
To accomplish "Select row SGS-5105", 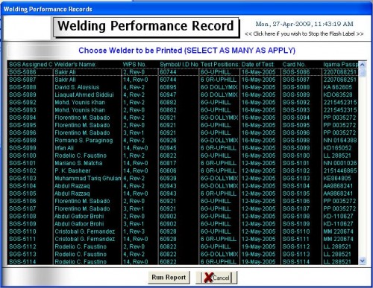I will [x=183, y=193].
